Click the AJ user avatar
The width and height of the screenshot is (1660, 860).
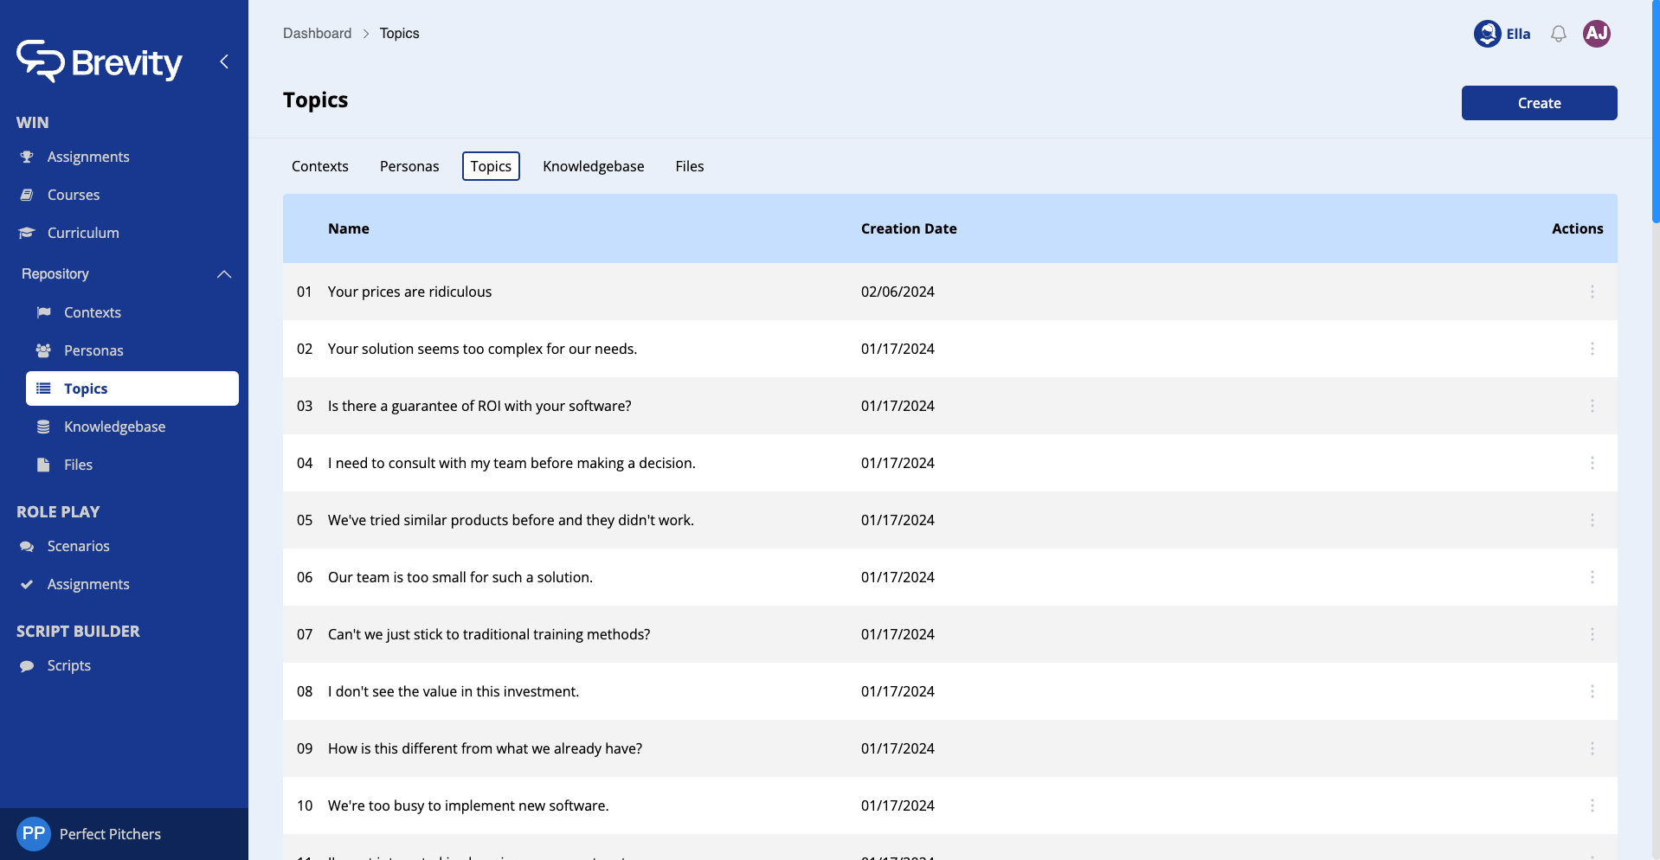tap(1596, 34)
